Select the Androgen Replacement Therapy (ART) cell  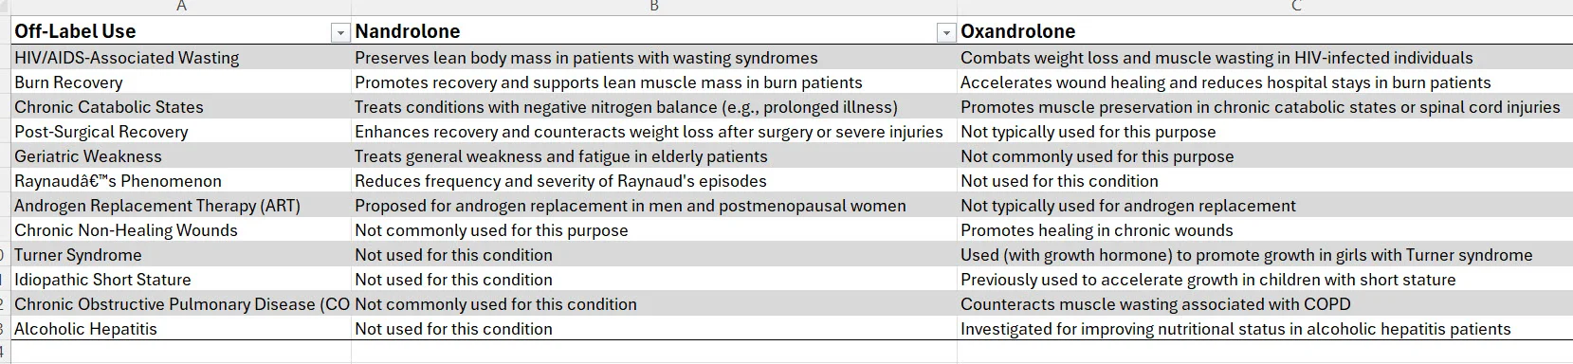coord(181,206)
